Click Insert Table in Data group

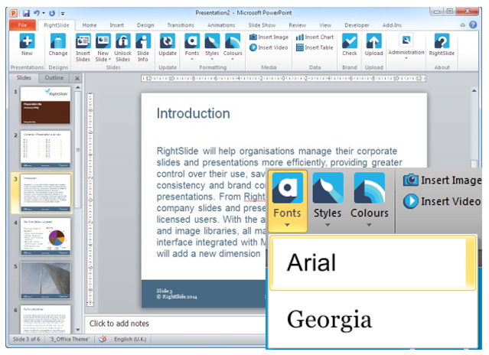click(315, 47)
